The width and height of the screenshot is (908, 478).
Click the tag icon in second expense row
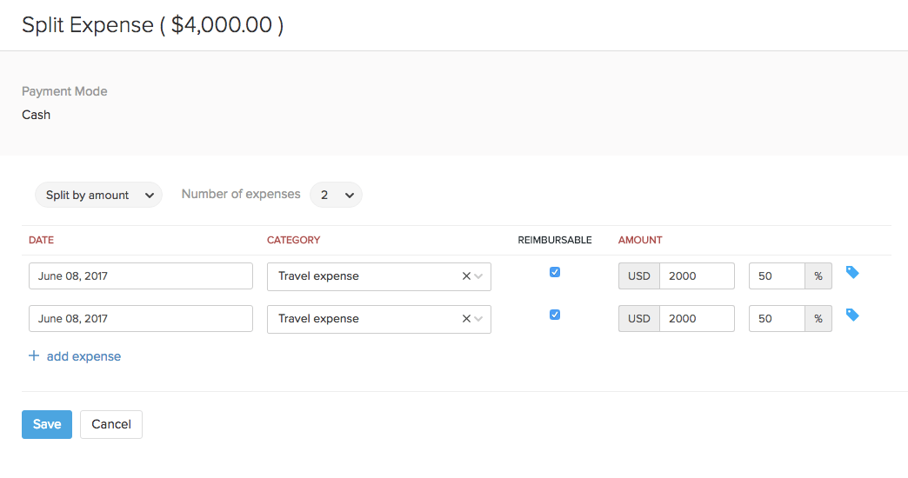[852, 315]
